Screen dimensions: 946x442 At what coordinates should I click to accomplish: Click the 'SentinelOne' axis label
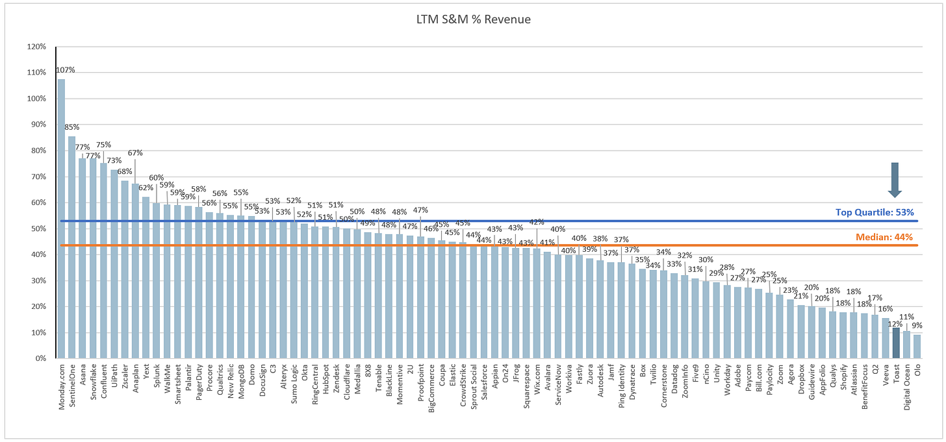point(72,384)
